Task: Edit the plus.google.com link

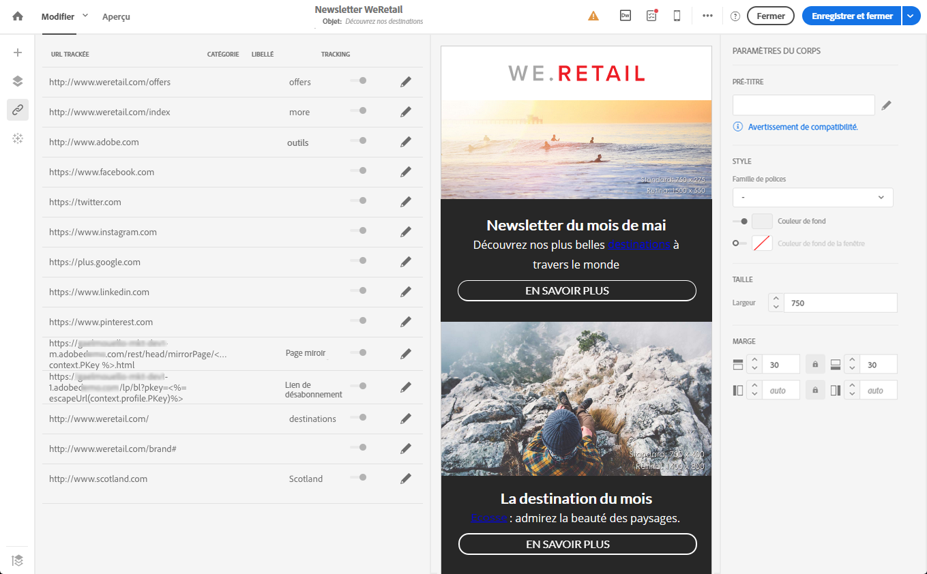Action: (406, 262)
